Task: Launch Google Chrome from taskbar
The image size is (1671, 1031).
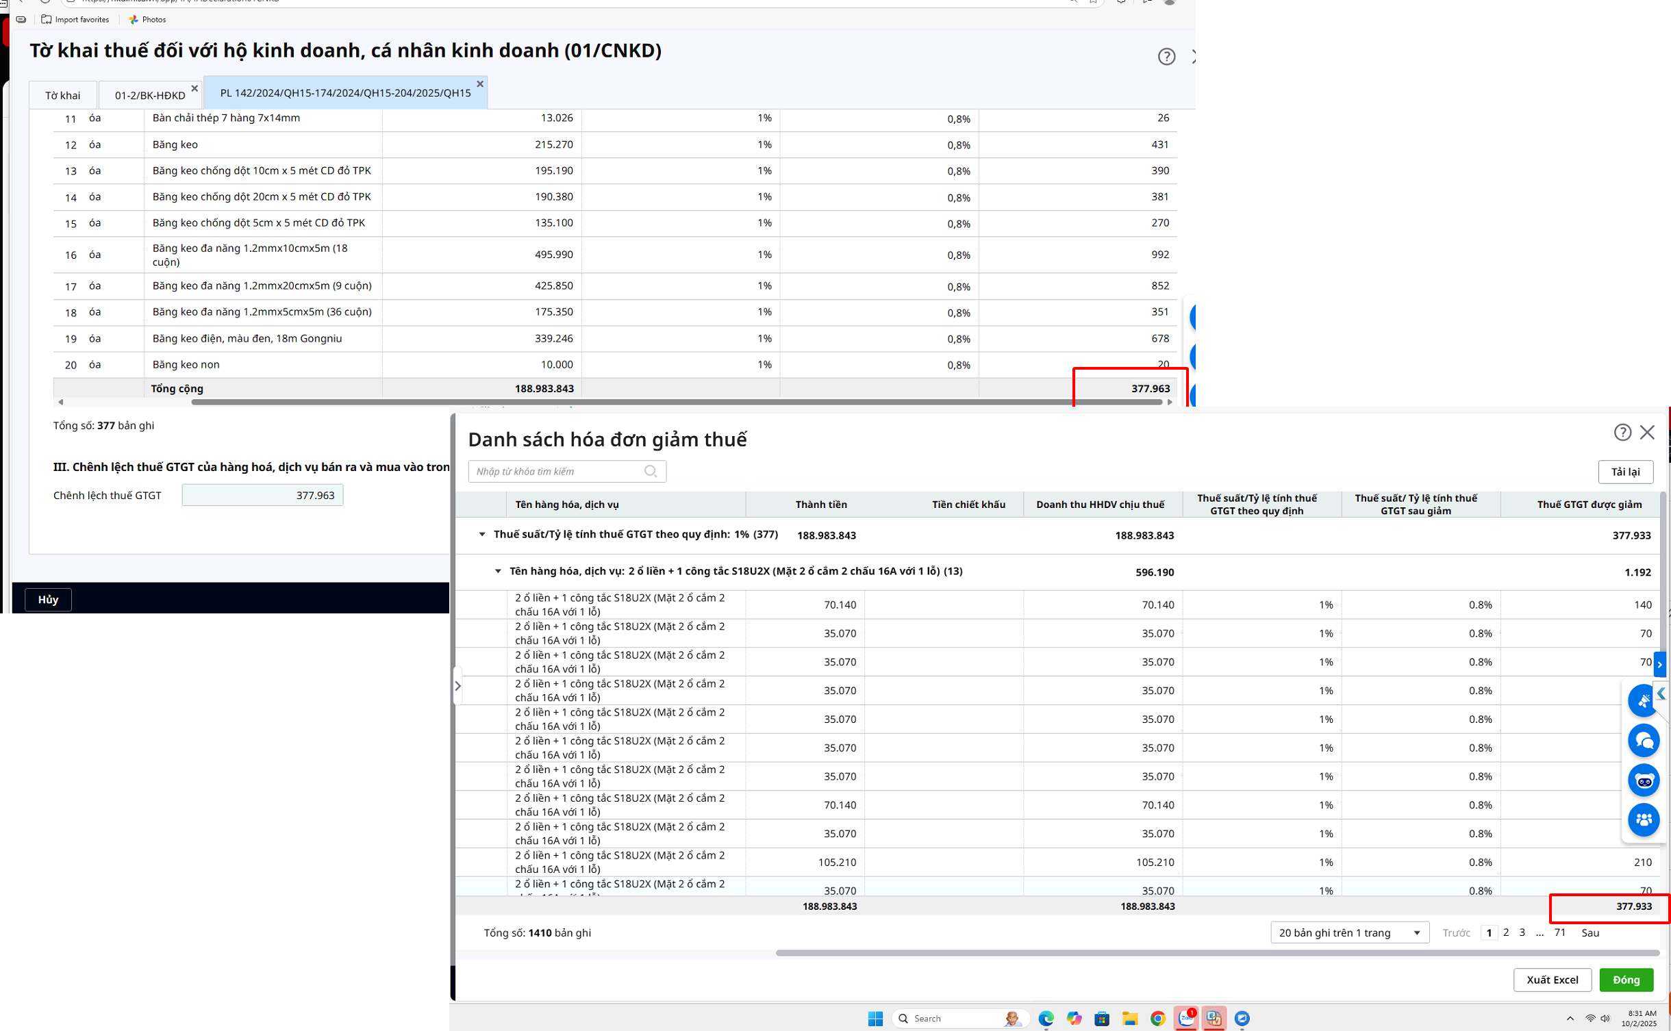Action: click(1157, 1018)
